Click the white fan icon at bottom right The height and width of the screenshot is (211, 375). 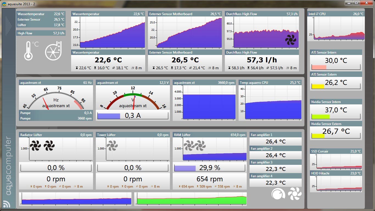point(295,194)
